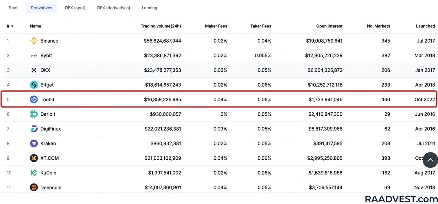Sort by Launched column header
Viewport: 438px width, 204px height.
425,26
